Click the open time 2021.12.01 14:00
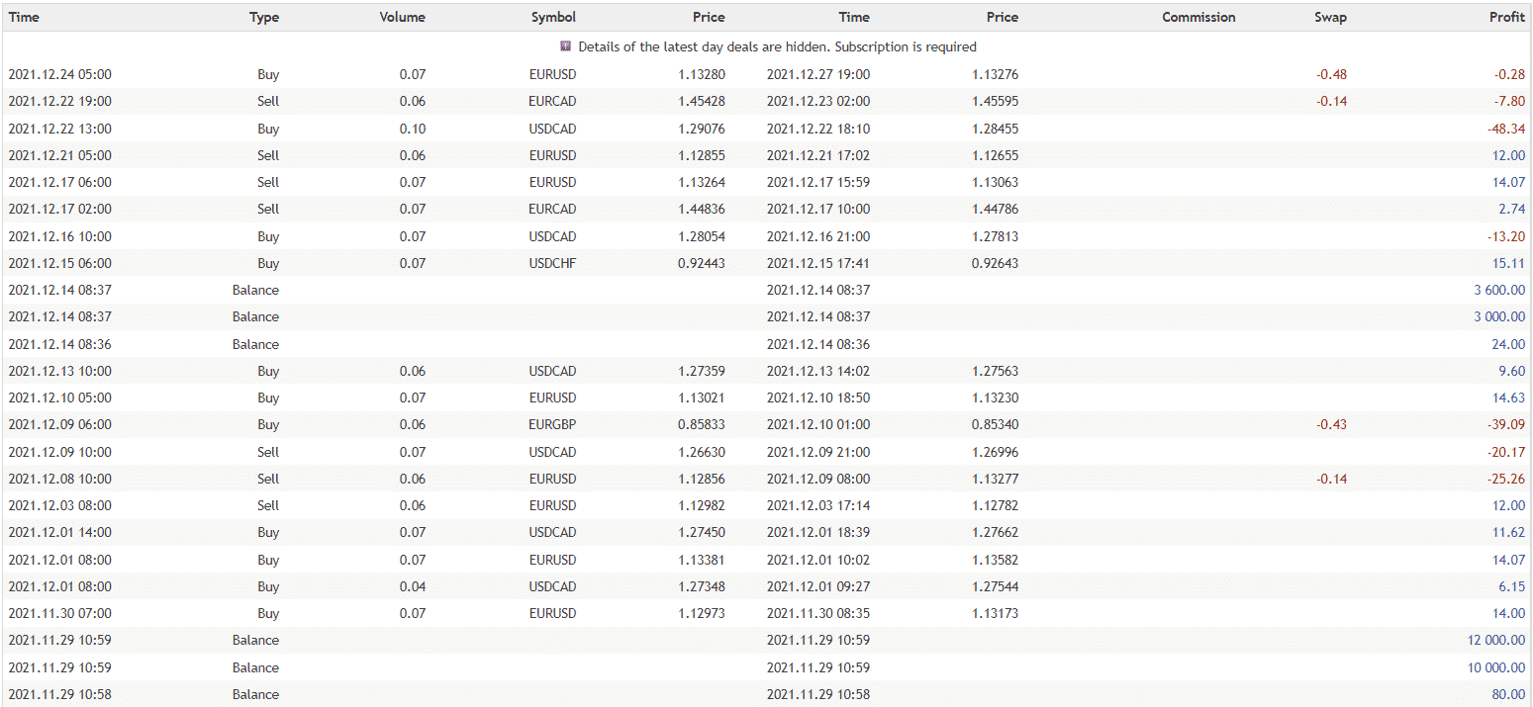Screen dimensions: 1533x707 [x=59, y=532]
